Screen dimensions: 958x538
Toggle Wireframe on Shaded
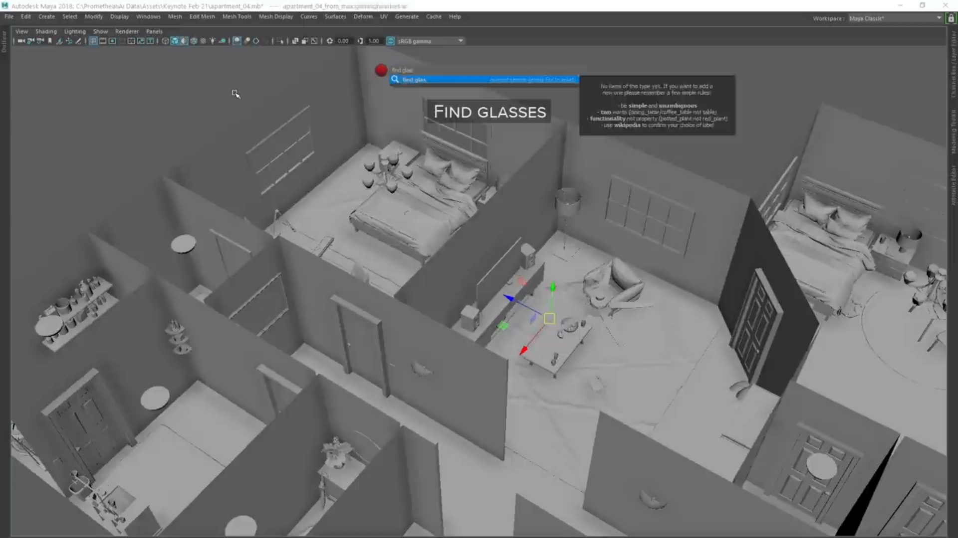(x=194, y=41)
